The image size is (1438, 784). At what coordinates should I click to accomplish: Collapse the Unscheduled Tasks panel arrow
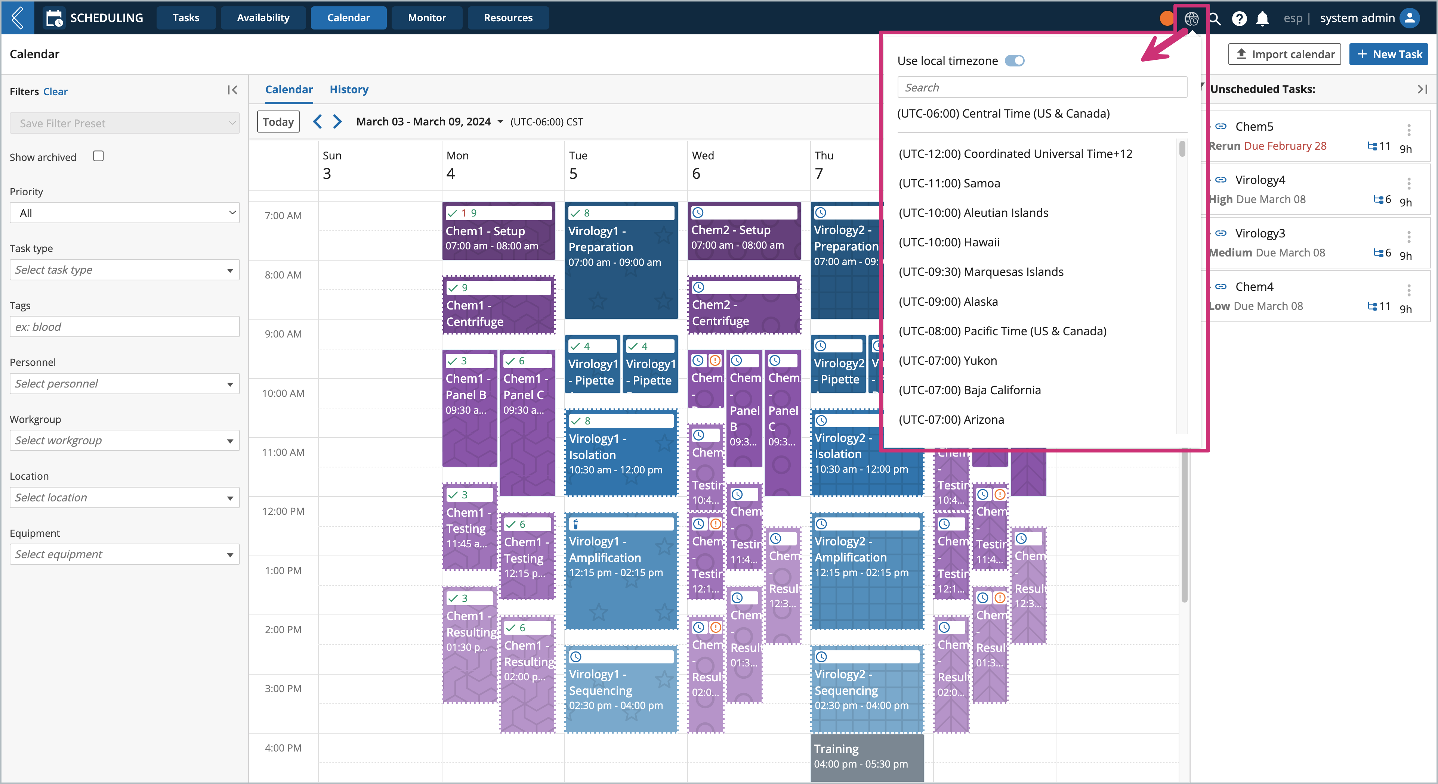[1422, 89]
